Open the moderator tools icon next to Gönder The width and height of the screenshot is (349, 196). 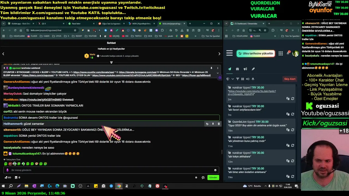click(203, 177)
